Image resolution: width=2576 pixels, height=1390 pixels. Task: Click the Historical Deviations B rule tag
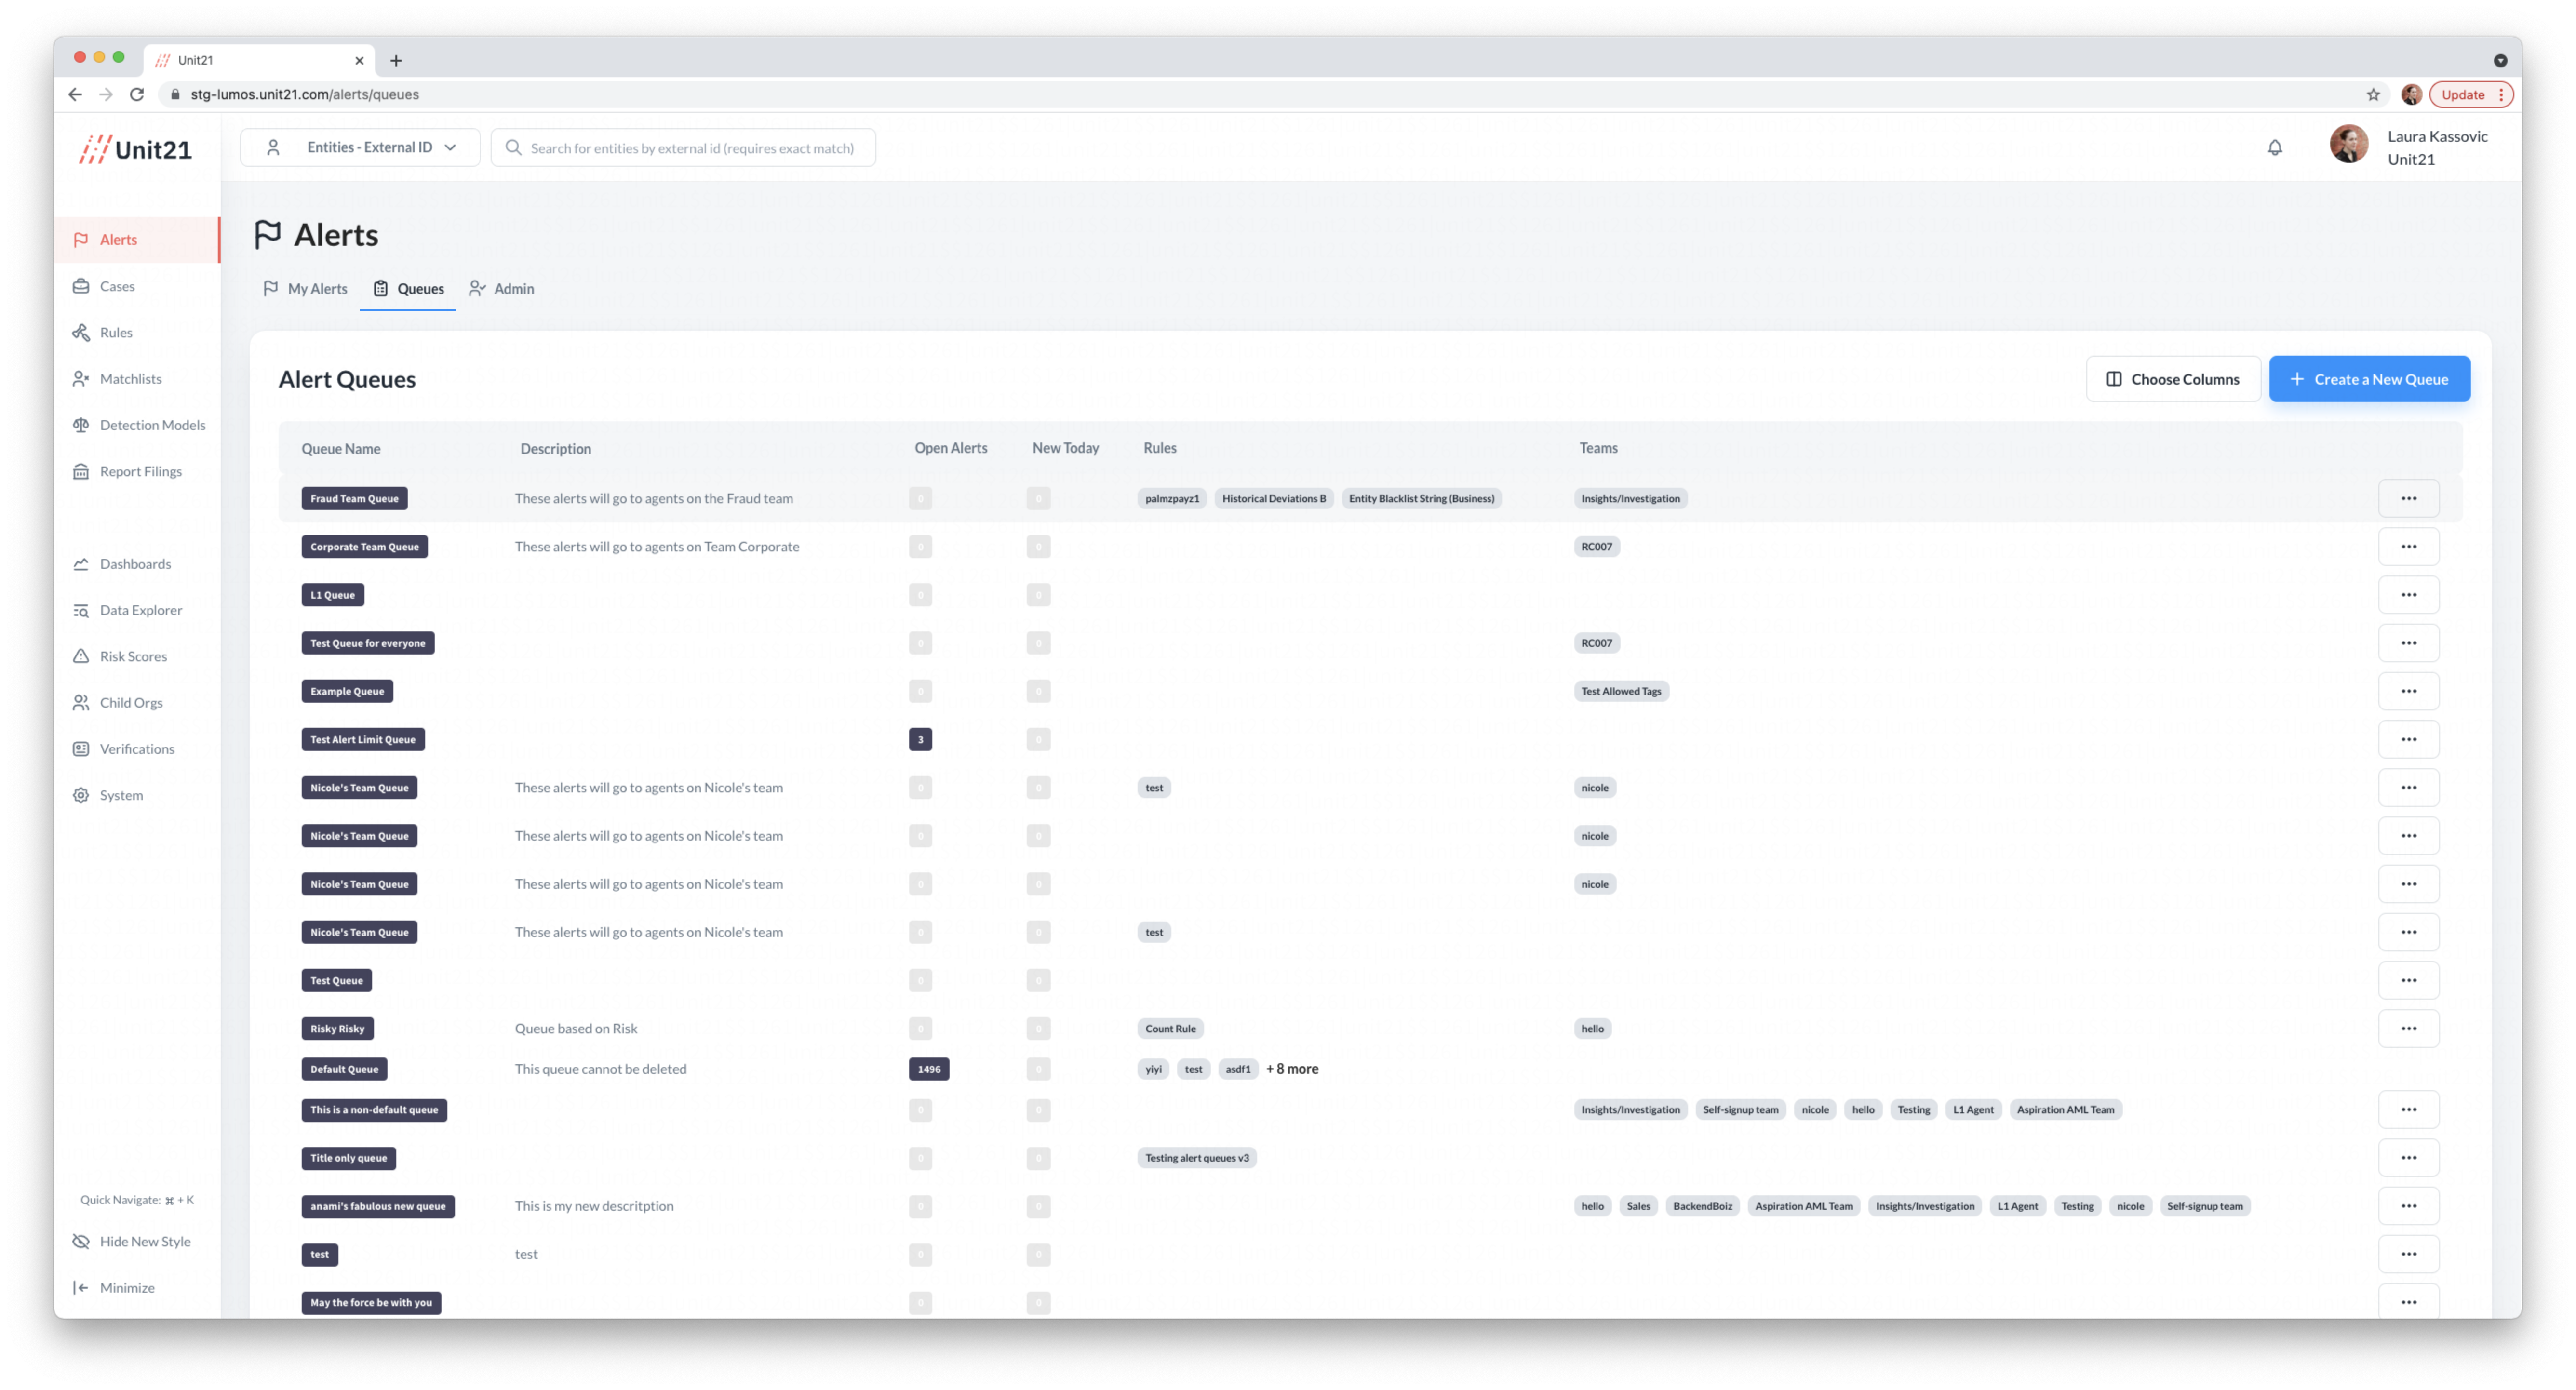point(1274,498)
